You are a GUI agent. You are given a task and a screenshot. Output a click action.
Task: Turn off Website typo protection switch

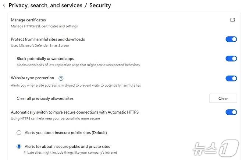[x=231, y=78]
